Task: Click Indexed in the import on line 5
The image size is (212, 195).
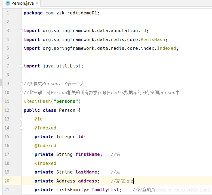Action: [x=167, y=48]
